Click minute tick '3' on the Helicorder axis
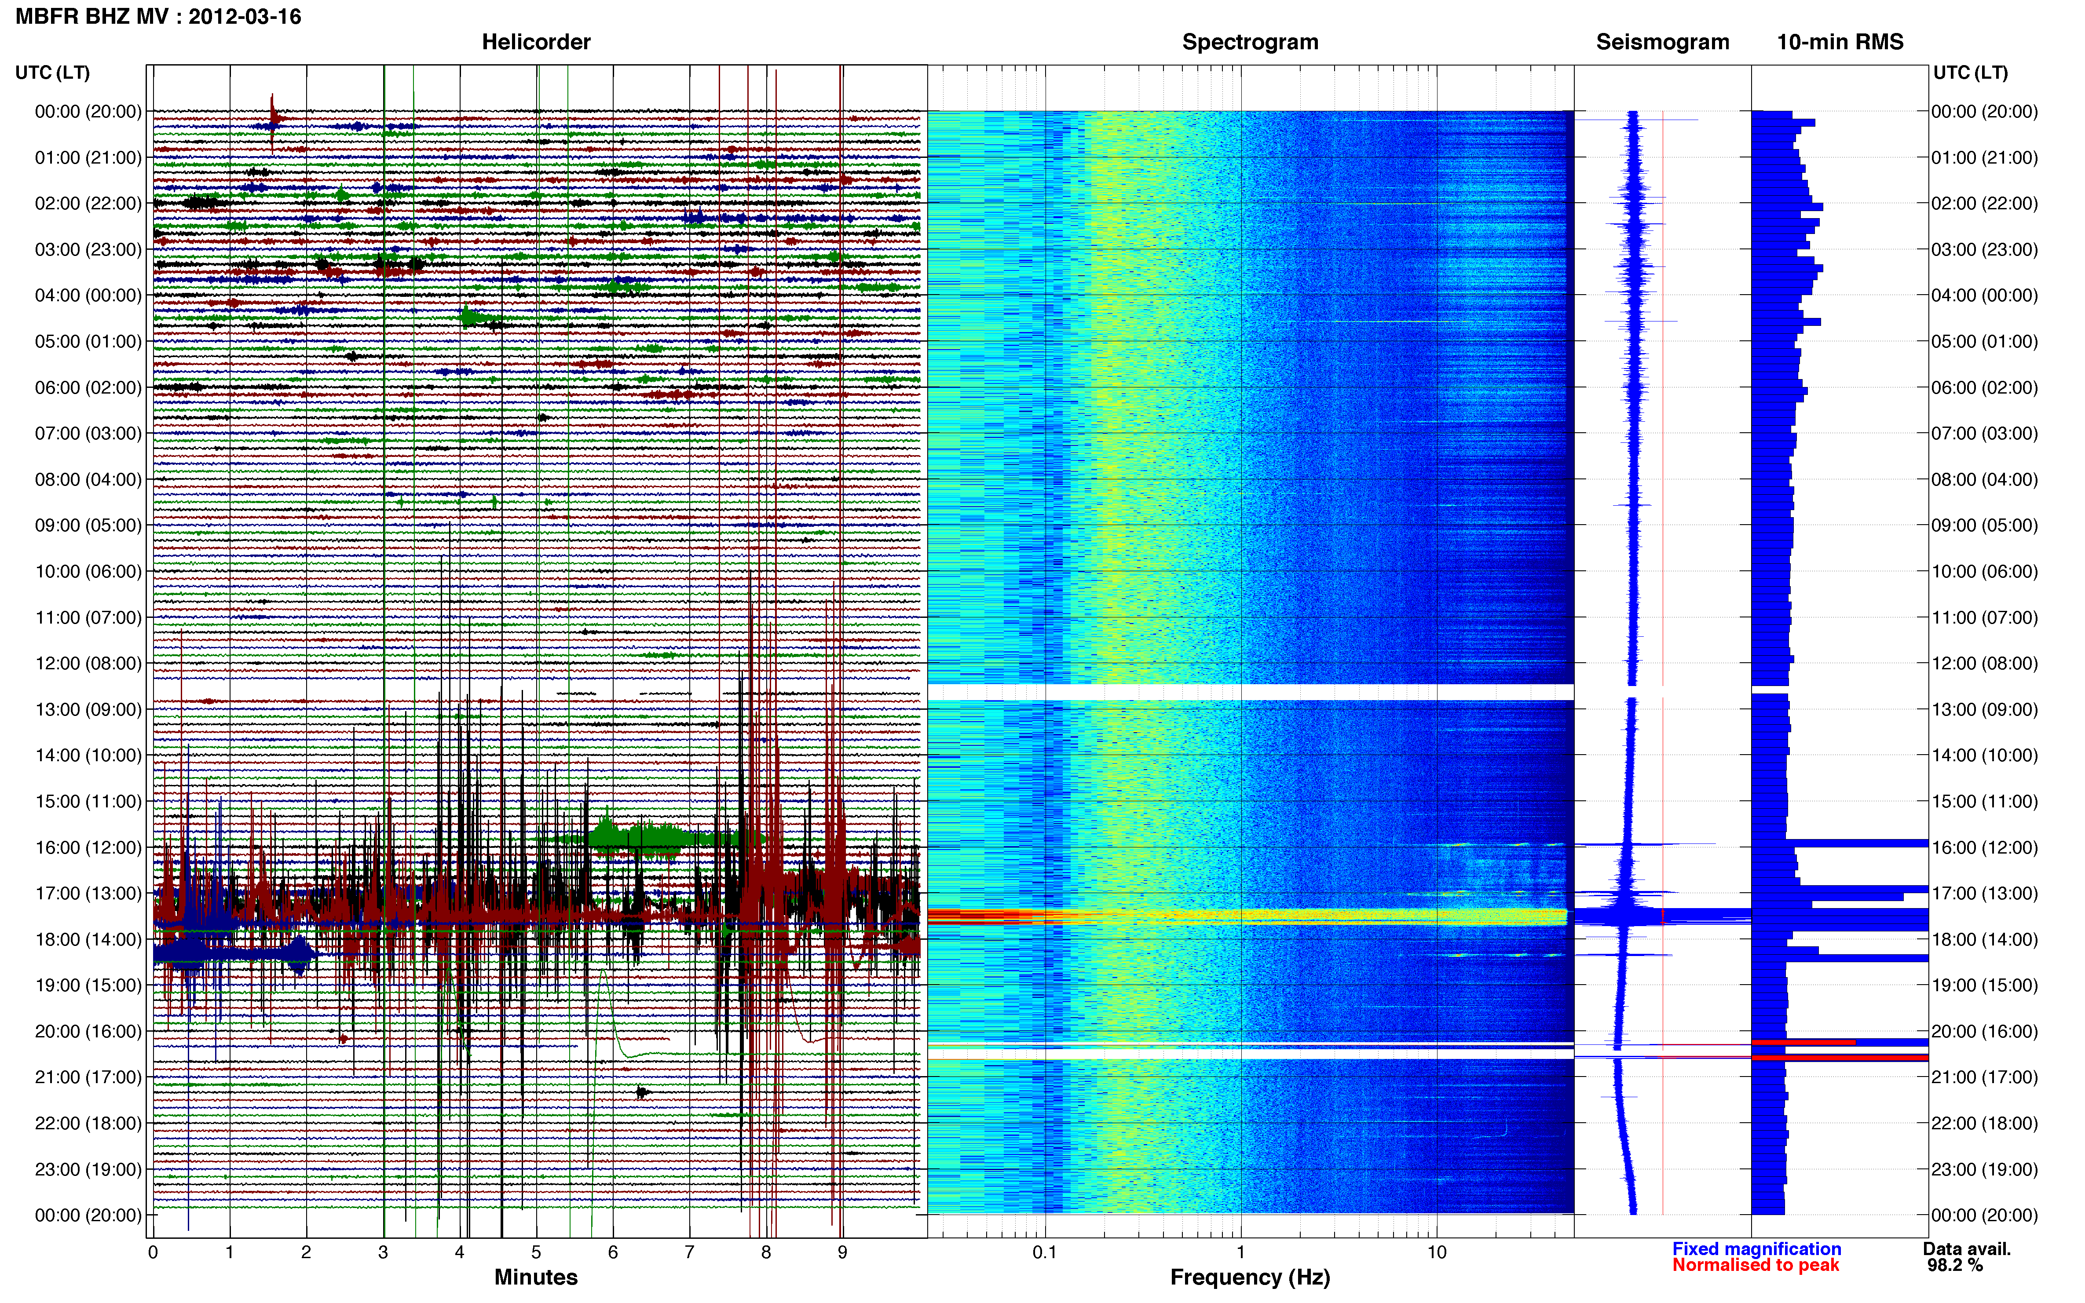Image resolution: width=2085 pixels, height=1303 pixels. tap(383, 1253)
